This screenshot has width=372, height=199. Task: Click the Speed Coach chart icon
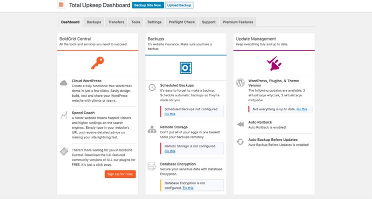(64, 115)
